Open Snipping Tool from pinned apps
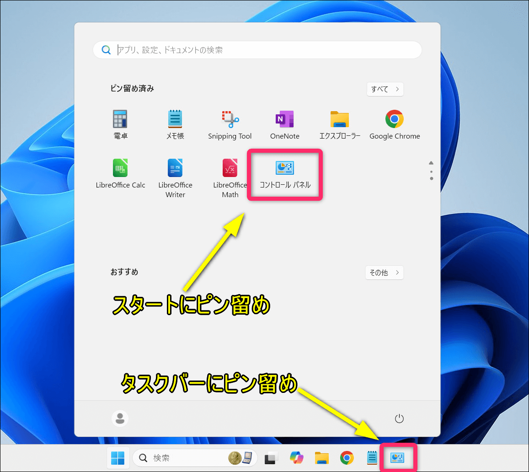Screen dimensions: 529x472 [x=230, y=124]
